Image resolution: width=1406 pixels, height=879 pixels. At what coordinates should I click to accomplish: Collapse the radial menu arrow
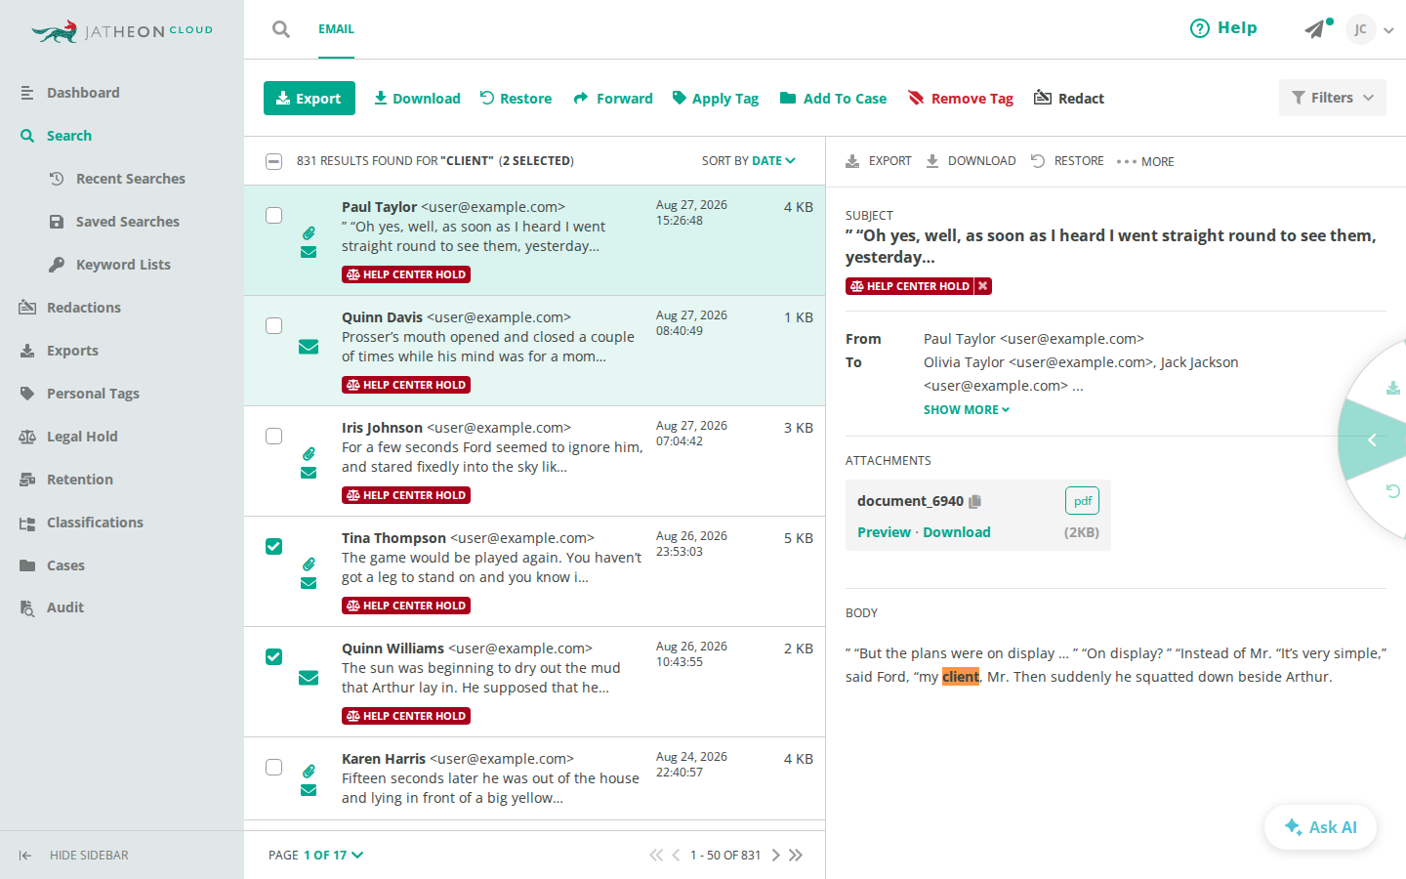pyautogui.click(x=1372, y=439)
